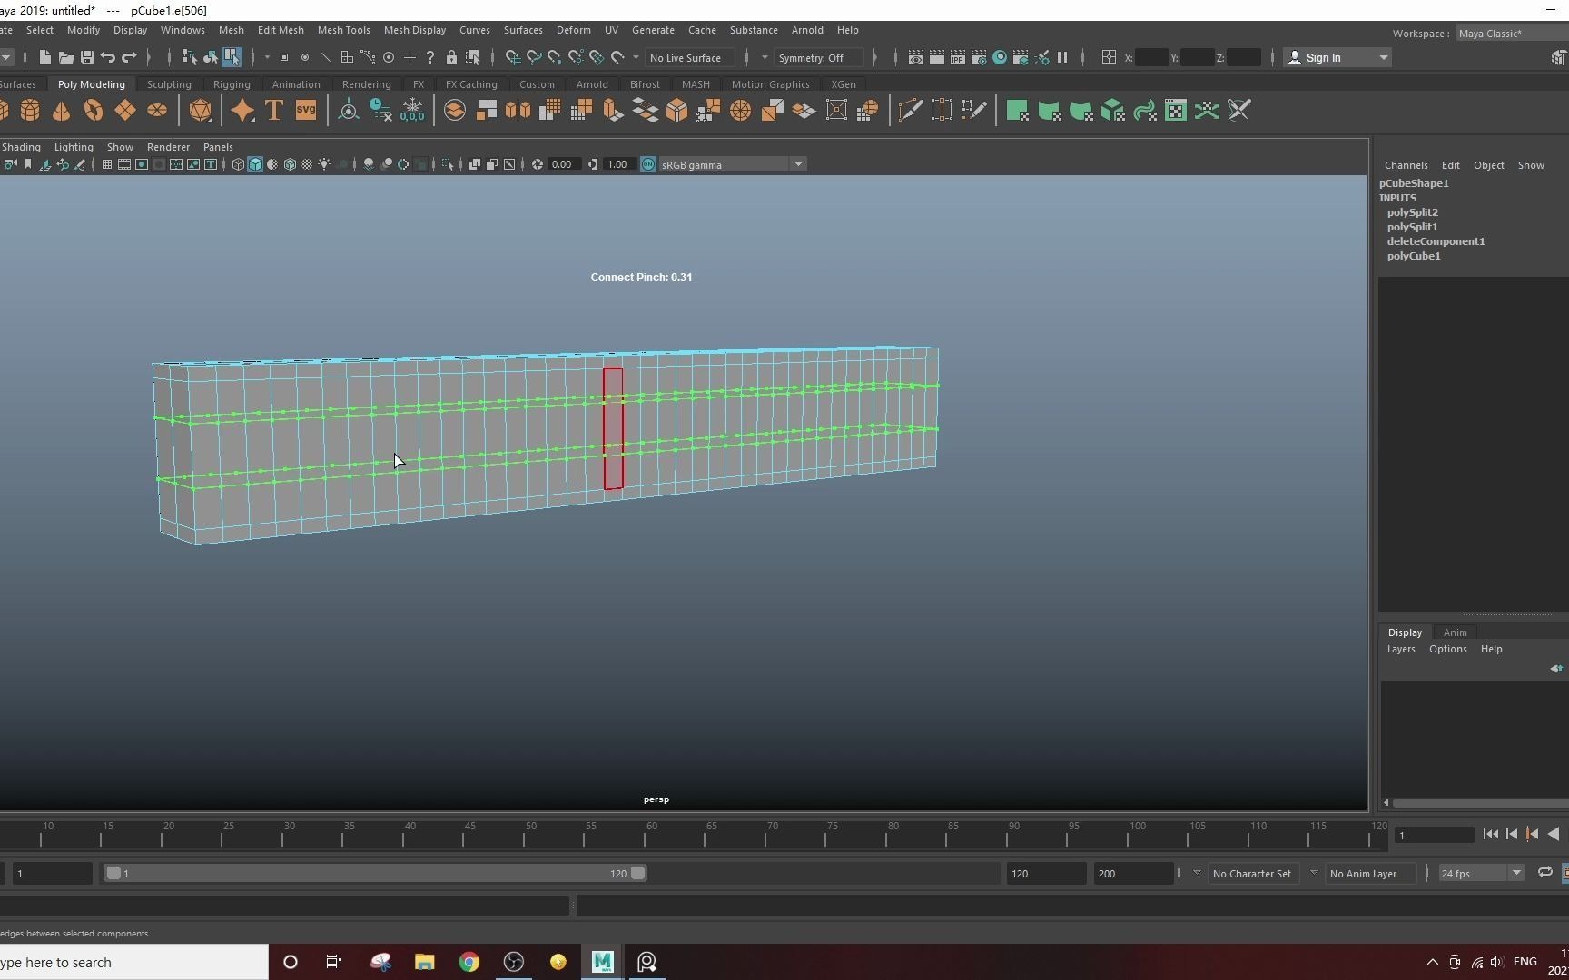Click the polygon Type tool icon
Screen dimensions: 1569x980
pyautogui.click(x=273, y=111)
